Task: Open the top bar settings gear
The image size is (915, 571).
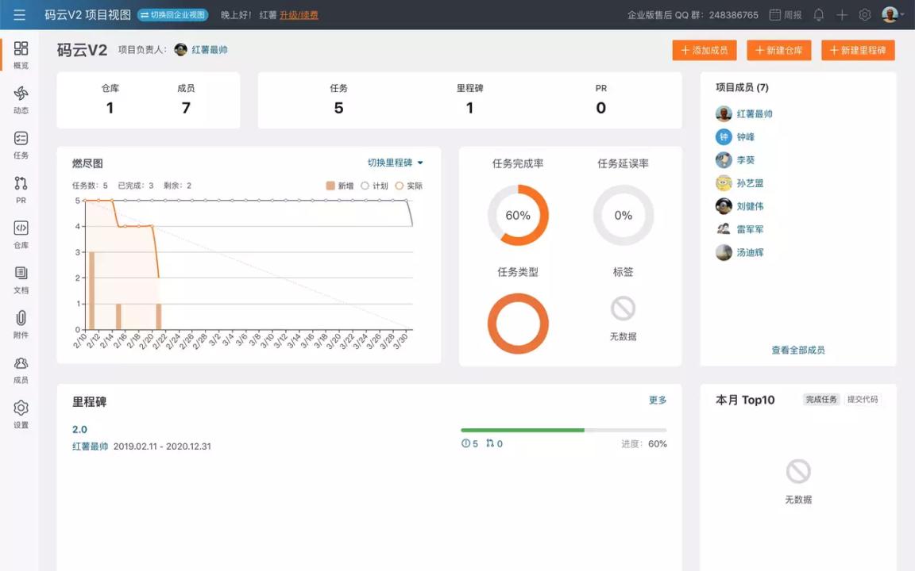Action: pyautogui.click(x=865, y=15)
